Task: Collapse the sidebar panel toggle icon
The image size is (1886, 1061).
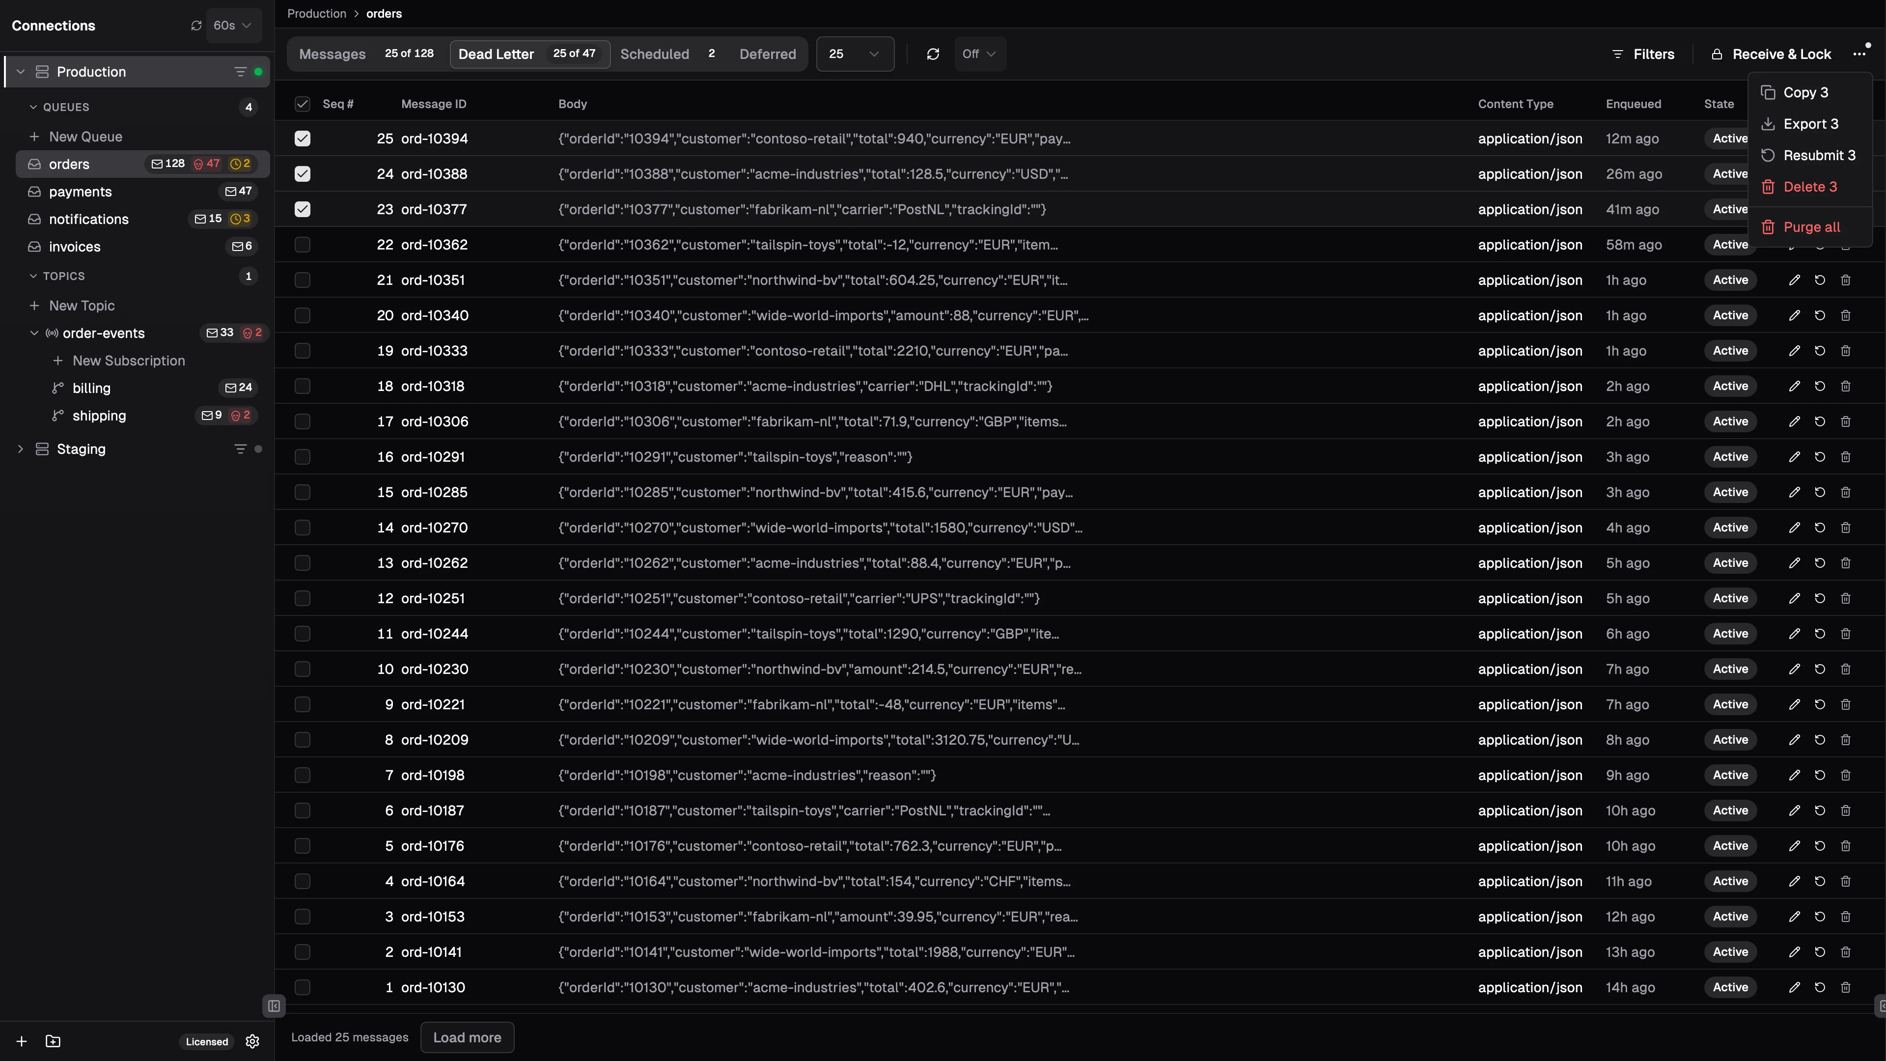Action: click(x=274, y=1006)
